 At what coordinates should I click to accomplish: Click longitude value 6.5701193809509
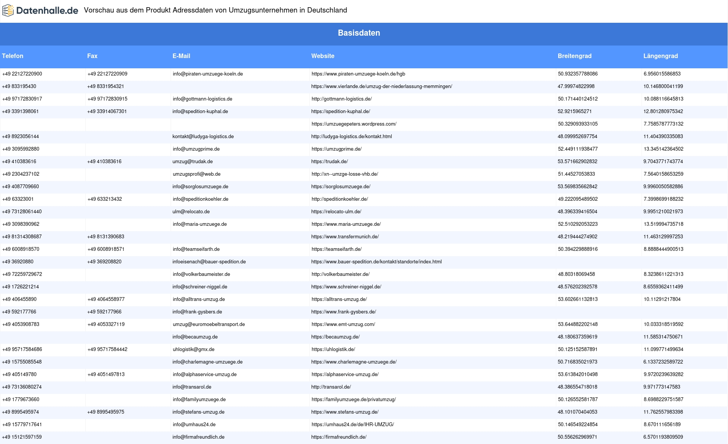[x=663, y=437]
